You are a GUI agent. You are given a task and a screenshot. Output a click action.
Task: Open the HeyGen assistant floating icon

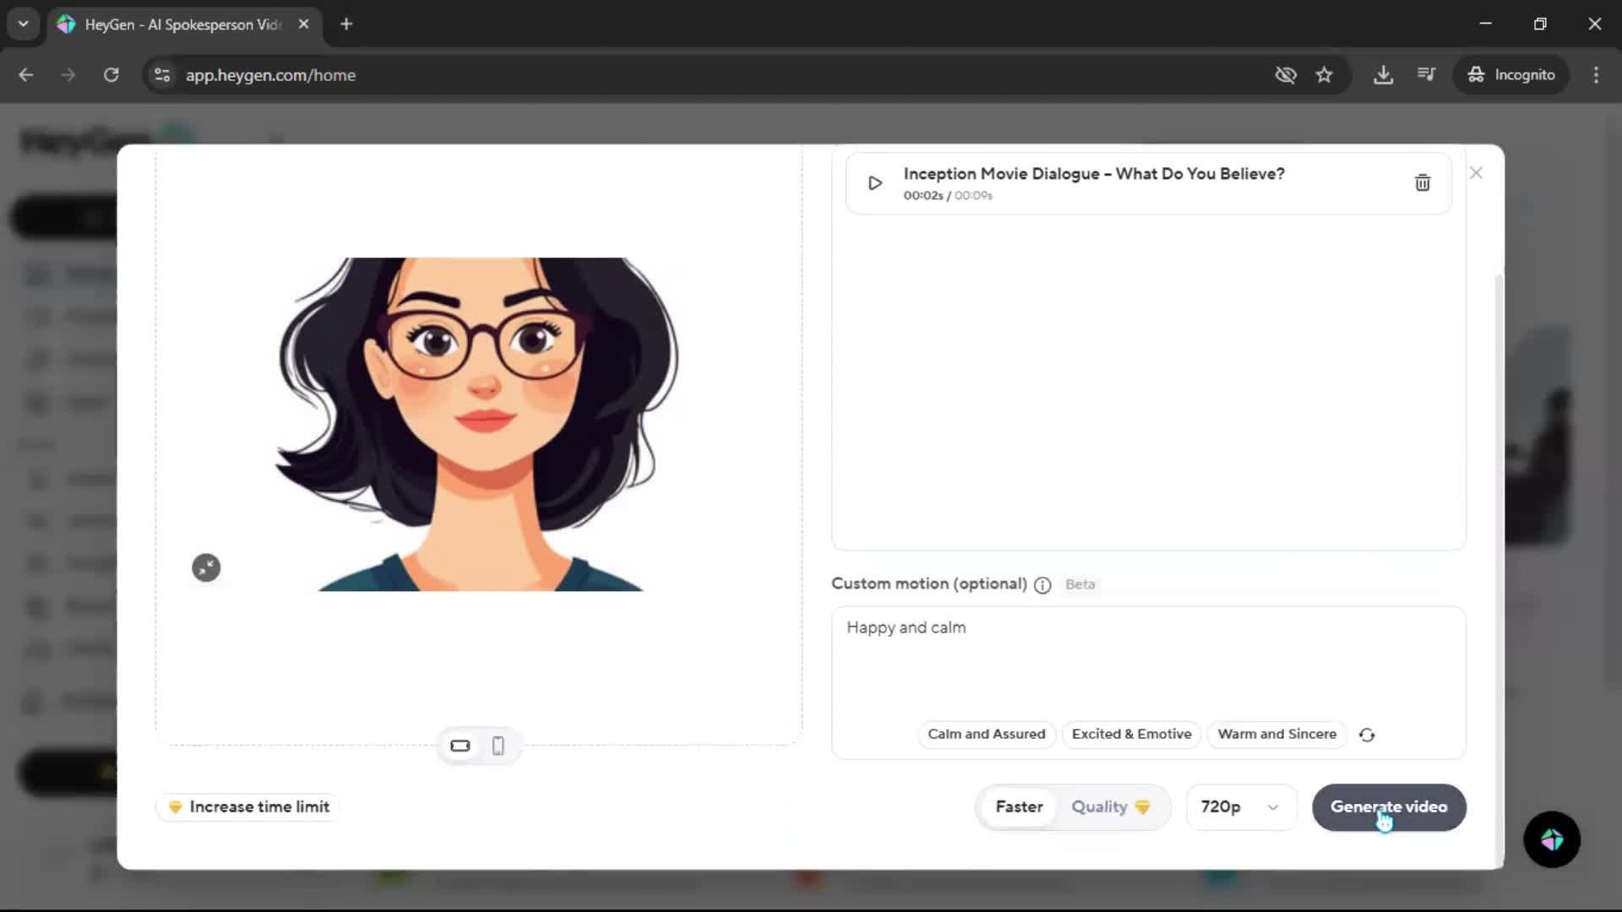(1551, 839)
